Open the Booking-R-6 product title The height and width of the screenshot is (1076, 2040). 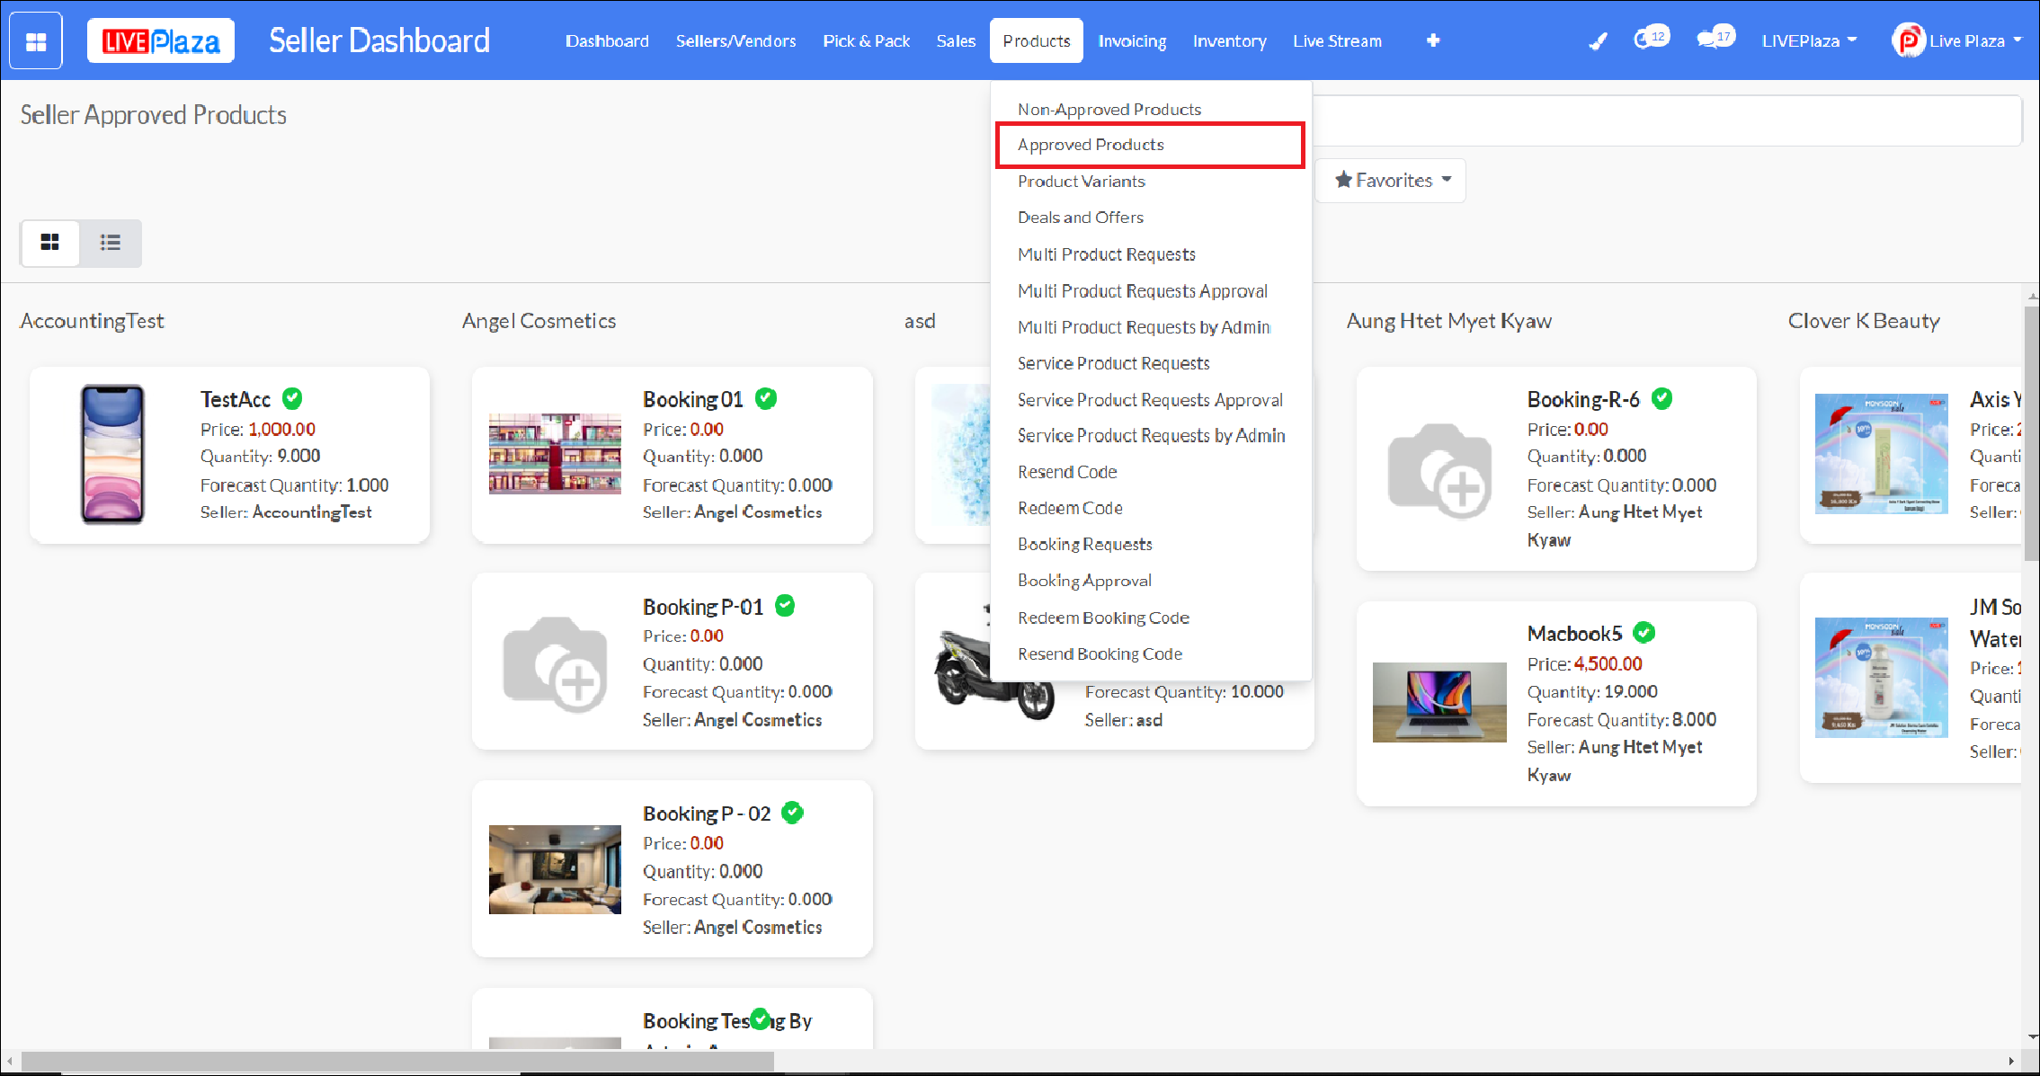tap(1583, 399)
